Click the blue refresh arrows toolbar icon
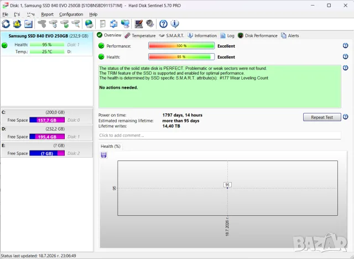This screenshot has width=354, height=259. pyautogui.click(x=6, y=24)
